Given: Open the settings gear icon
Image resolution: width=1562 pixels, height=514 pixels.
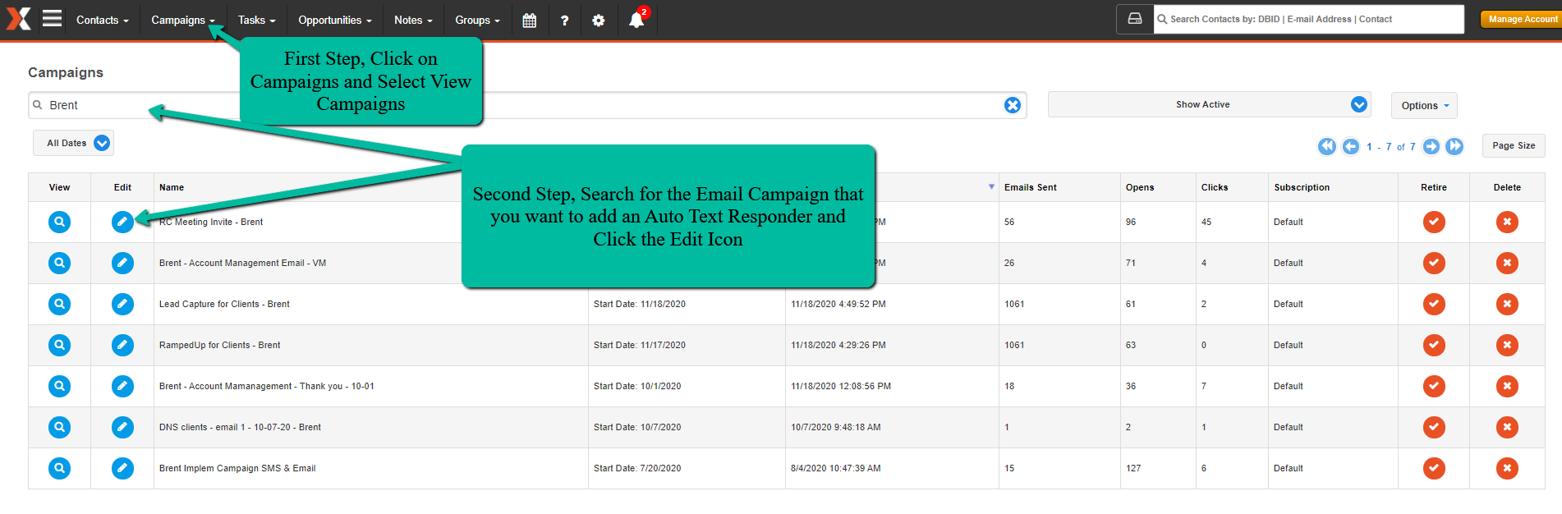Looking at the screenshot, I should [599, 21].
